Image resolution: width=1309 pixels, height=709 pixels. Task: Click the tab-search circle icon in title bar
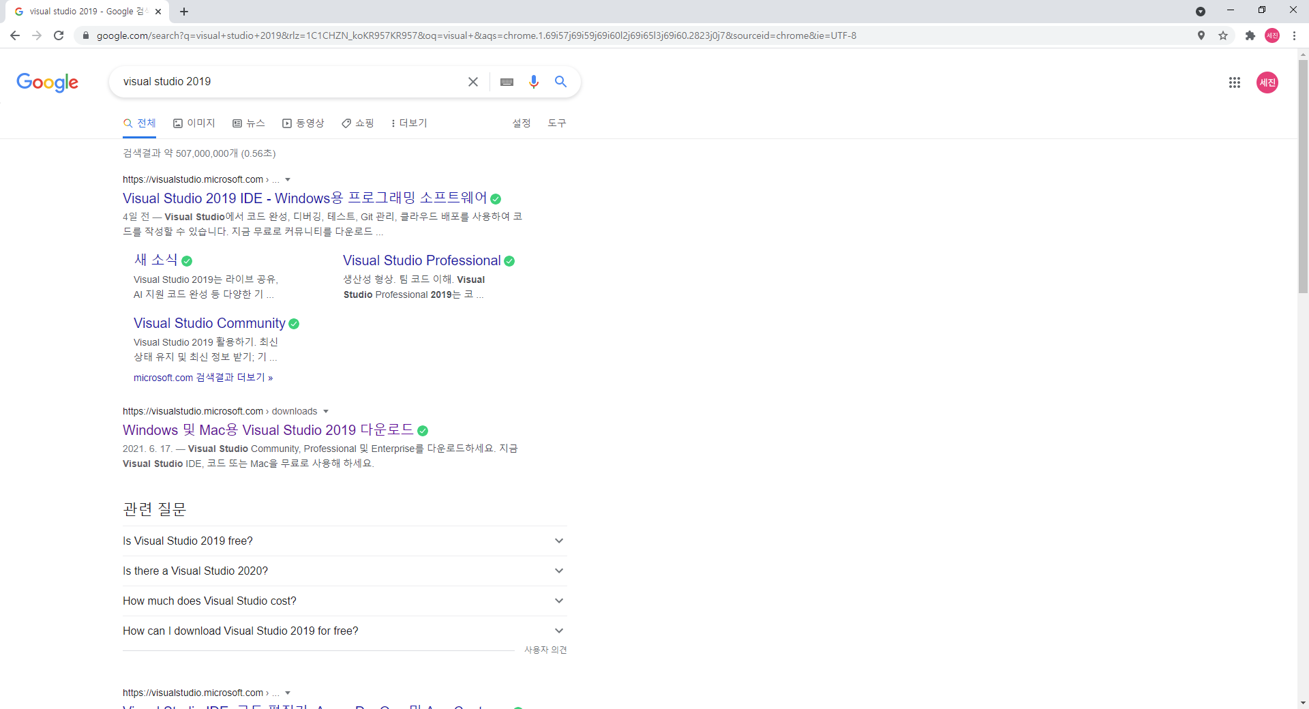coord(1201,12)
